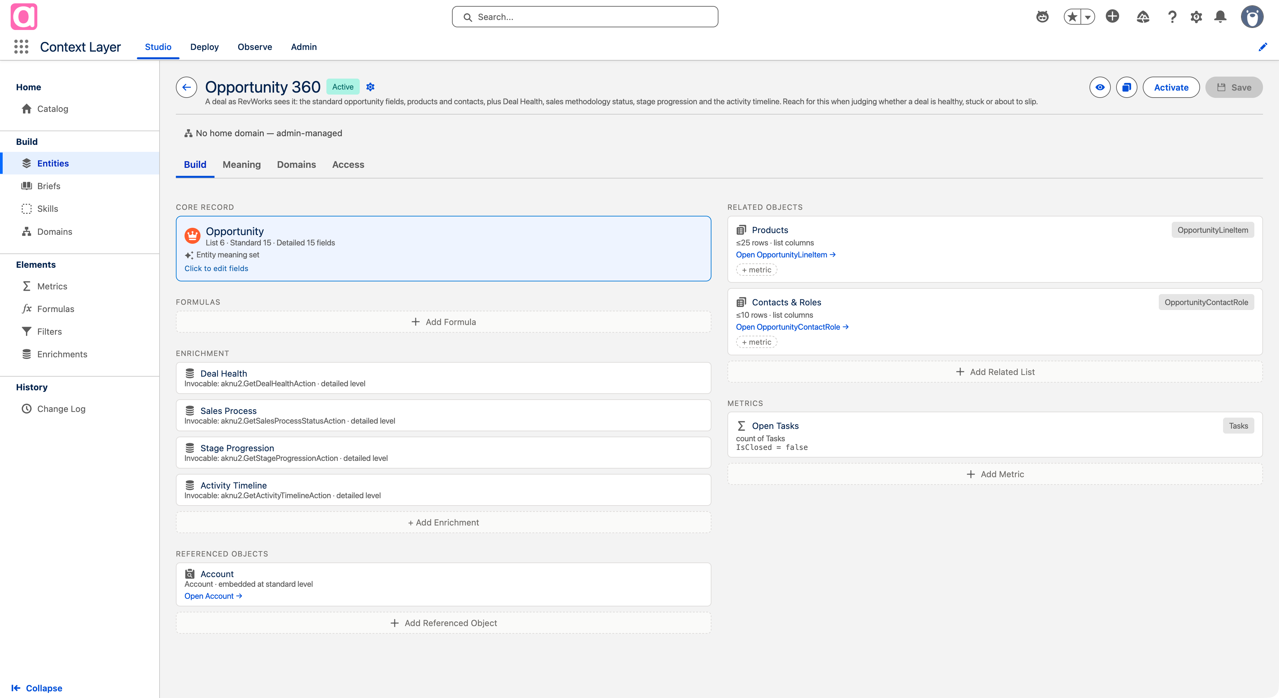Click Add Related List
This screenshot has width=1279, height=698.
pyautogui.click(x=995, y=372)
